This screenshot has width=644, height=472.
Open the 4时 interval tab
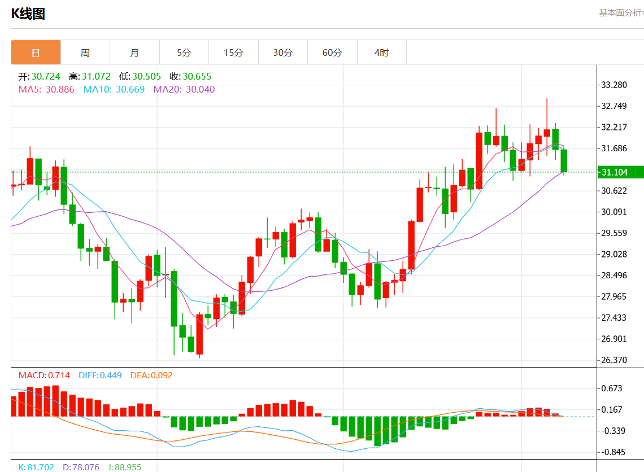click(x=381, y=53)
